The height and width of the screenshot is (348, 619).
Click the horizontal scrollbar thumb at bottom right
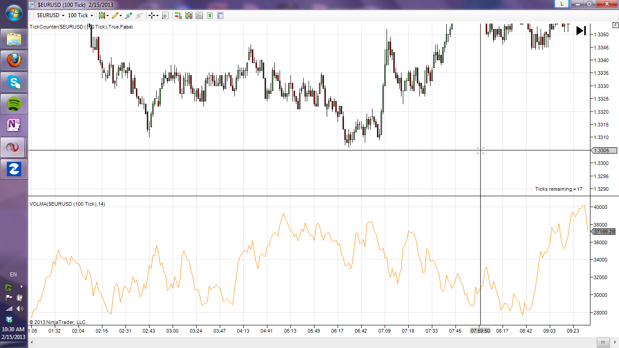point(603,342)
